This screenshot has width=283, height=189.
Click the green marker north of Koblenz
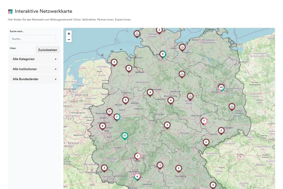click(125, 136)
